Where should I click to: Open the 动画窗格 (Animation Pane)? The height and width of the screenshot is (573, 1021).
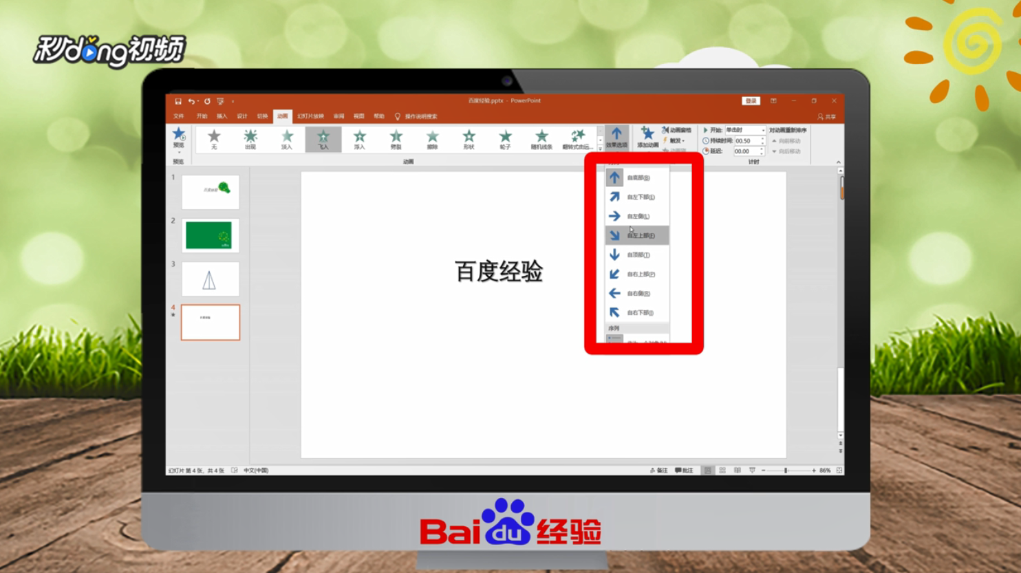pos(678,129)
